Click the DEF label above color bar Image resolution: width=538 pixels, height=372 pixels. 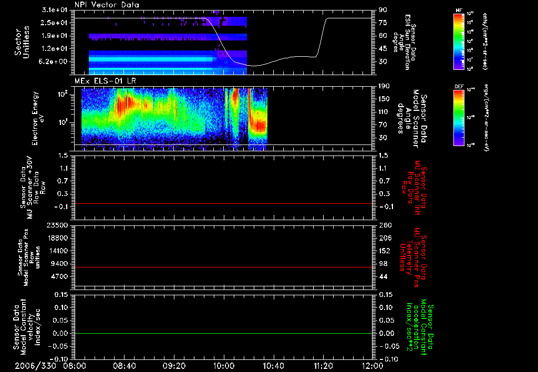[459, 87]
